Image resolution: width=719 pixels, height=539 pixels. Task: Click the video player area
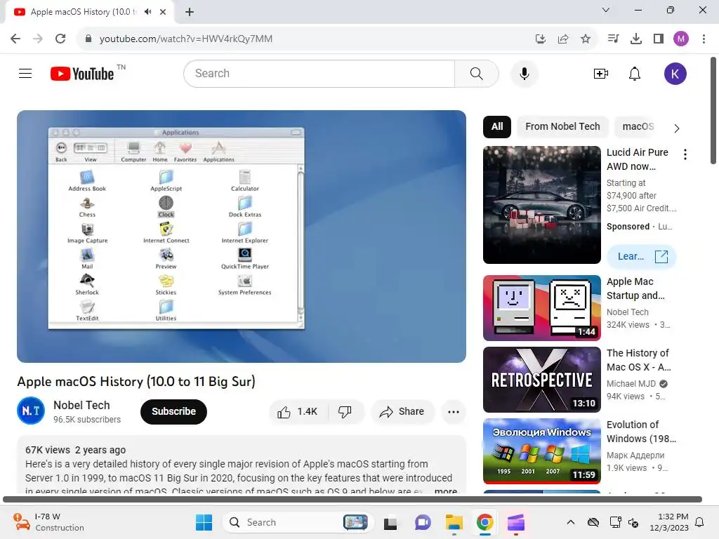(242, 237)
